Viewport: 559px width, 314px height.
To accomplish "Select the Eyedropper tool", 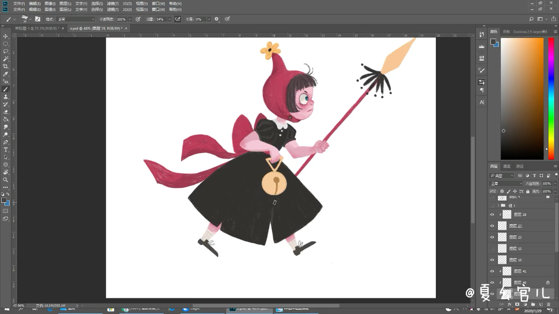I will pos(6,74).
